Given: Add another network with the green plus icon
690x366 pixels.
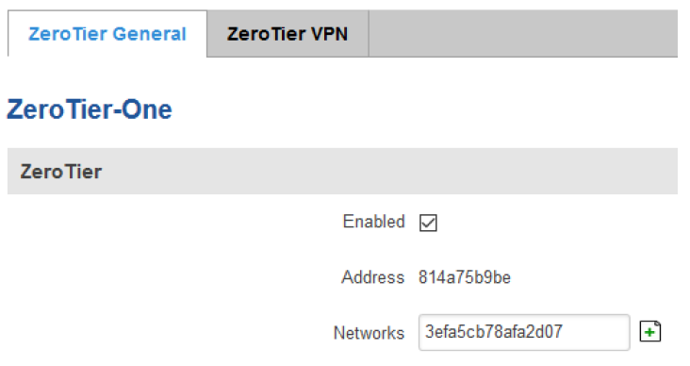Looking at the screenshot, I should [650, 332].
